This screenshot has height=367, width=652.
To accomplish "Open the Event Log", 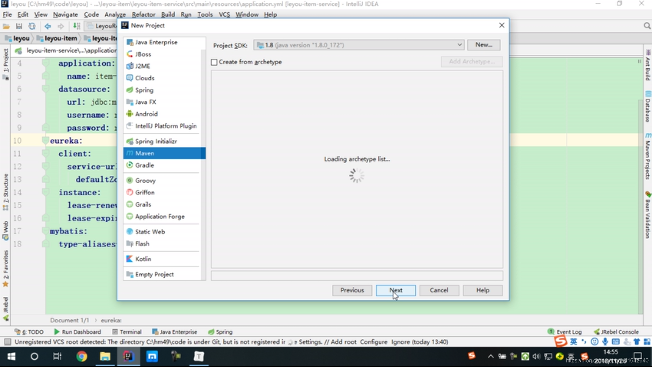I will click(565, 332).
